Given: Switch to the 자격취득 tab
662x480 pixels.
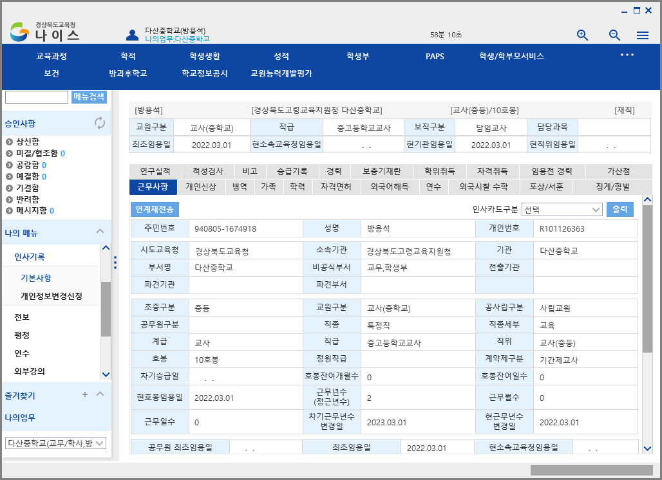Looking at the screenshot, I should coord(493,171).
